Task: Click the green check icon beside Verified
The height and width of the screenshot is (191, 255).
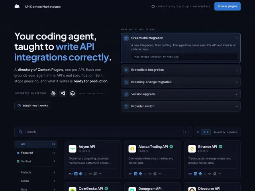Action: (x=18, y=162)
